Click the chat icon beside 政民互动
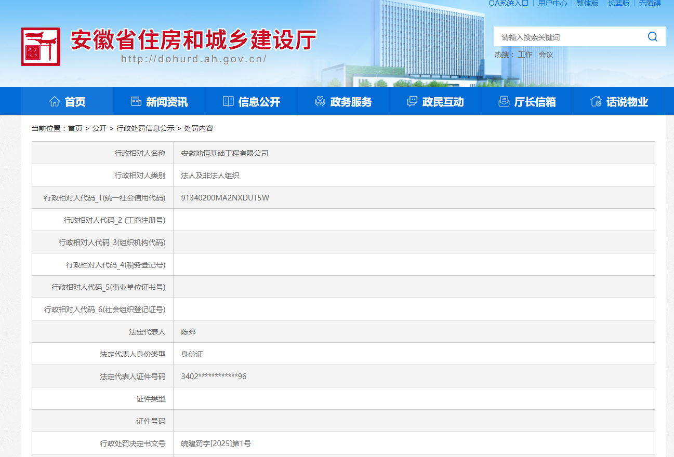Viewport: 674px width, 457px height. coord(412,102)
